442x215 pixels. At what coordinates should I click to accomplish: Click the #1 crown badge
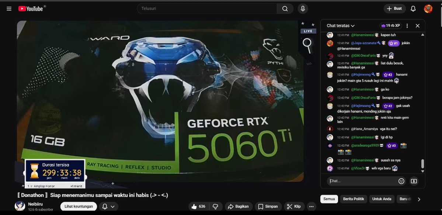point(393,43)
